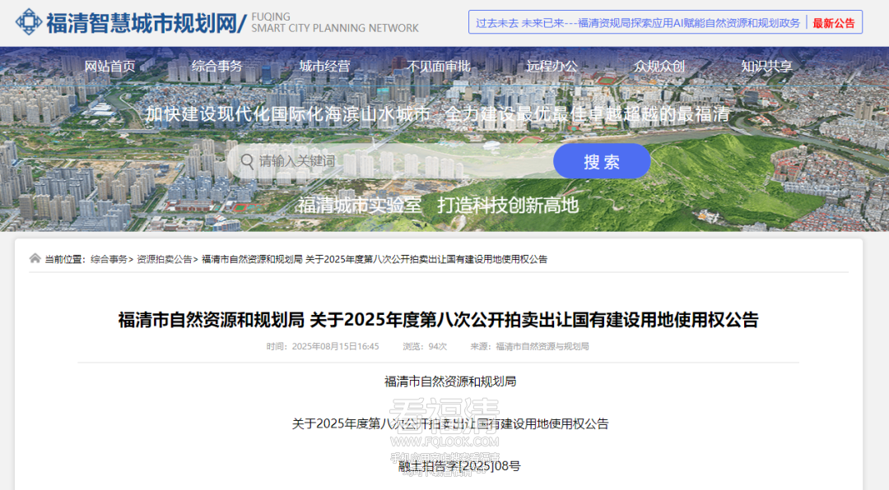This screenshot has height=490, width=889.
Task: Click the bold article headline about 第八次公开拍卖
Action: (x=438, y=320)
